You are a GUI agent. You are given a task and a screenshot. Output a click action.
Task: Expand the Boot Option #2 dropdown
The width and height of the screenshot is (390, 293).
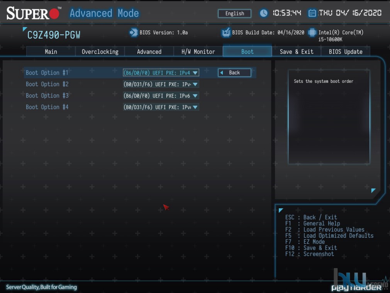[161, 84]
